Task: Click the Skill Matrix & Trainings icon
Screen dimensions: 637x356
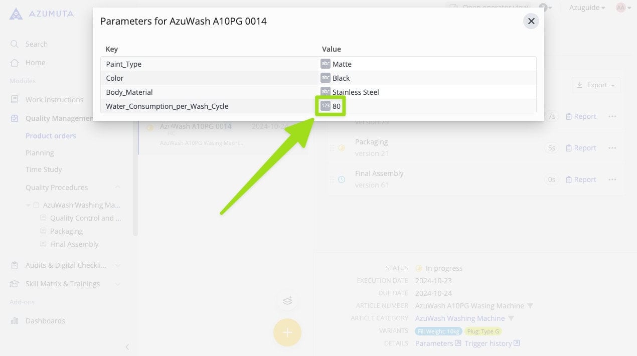Action: click(x=15, y=284)
